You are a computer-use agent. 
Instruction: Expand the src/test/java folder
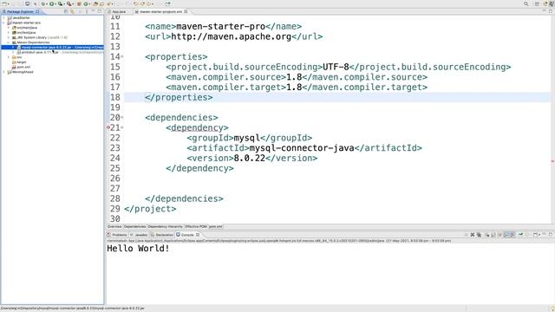[9, 33]
